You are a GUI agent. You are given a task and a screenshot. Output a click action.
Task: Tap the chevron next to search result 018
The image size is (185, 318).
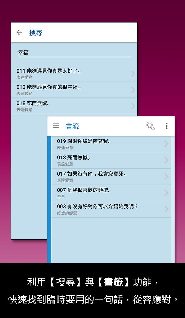133,106
